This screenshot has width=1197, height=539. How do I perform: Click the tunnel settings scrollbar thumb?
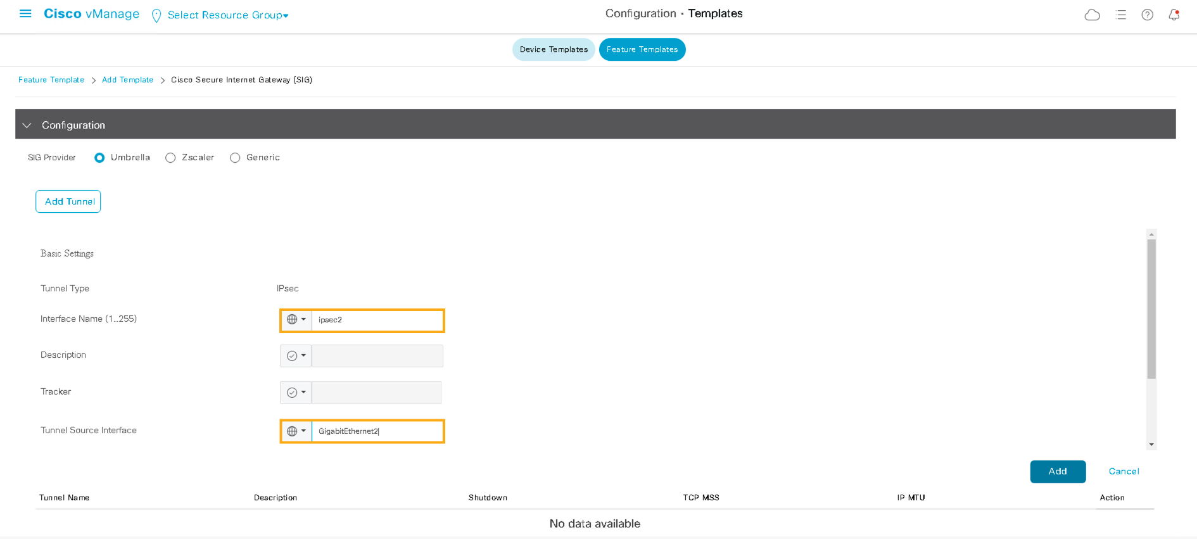(1151, 309)
